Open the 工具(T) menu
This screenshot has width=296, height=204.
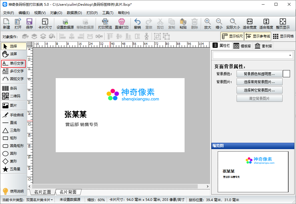coord(108,13)
